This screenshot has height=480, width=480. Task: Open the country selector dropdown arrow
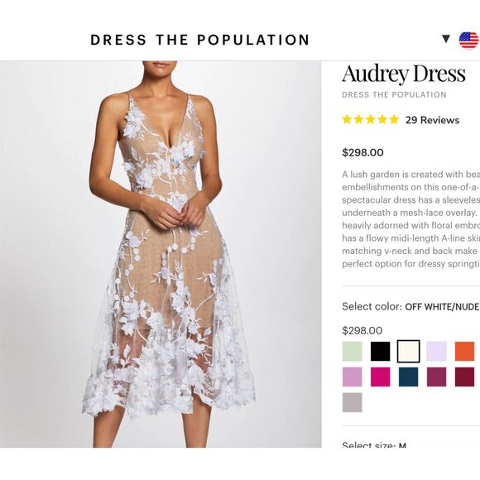(x=446, y=39)
